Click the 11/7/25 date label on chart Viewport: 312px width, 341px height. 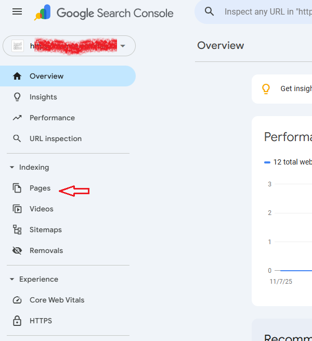pos(281,282)
